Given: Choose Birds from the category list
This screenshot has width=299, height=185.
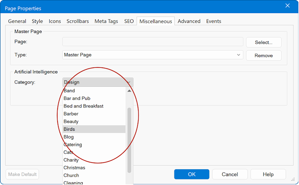Looking at the screenshot, I should [x=94, y=129].
